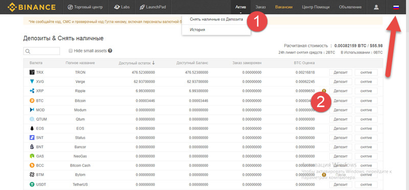Click the Депозит button for BNT
This screenshot has height=190, width=409.
tap(340, 147)
